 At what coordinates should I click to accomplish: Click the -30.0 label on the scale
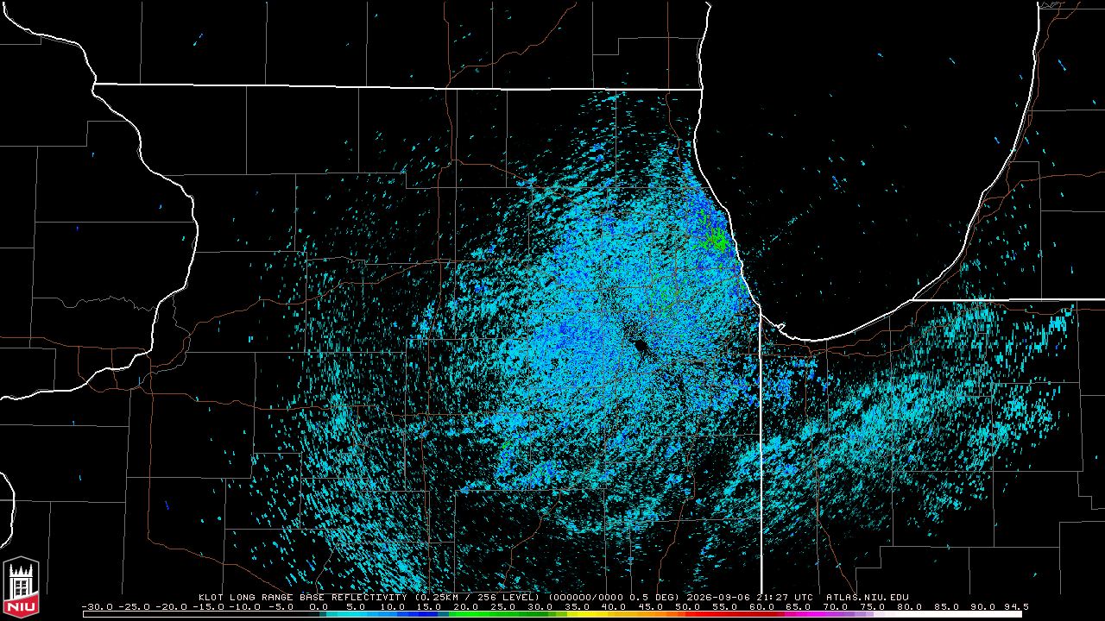coord(97,606)
